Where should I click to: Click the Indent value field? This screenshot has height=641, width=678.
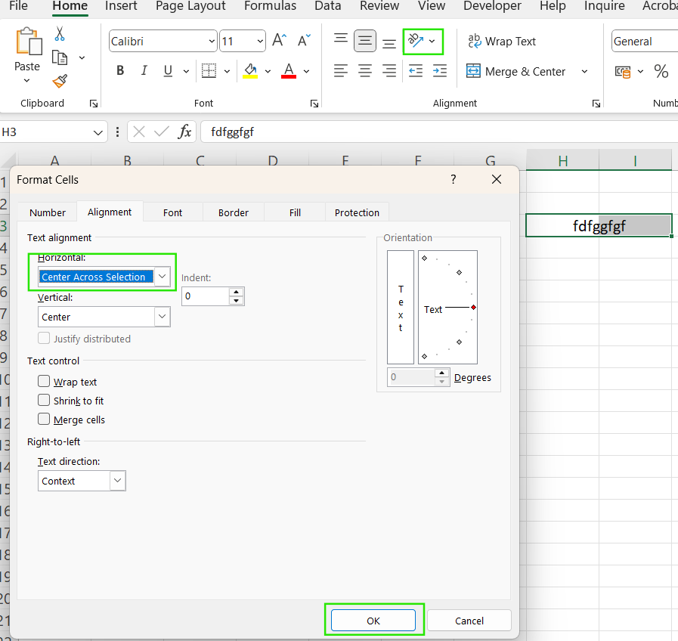tap(205, 296)
